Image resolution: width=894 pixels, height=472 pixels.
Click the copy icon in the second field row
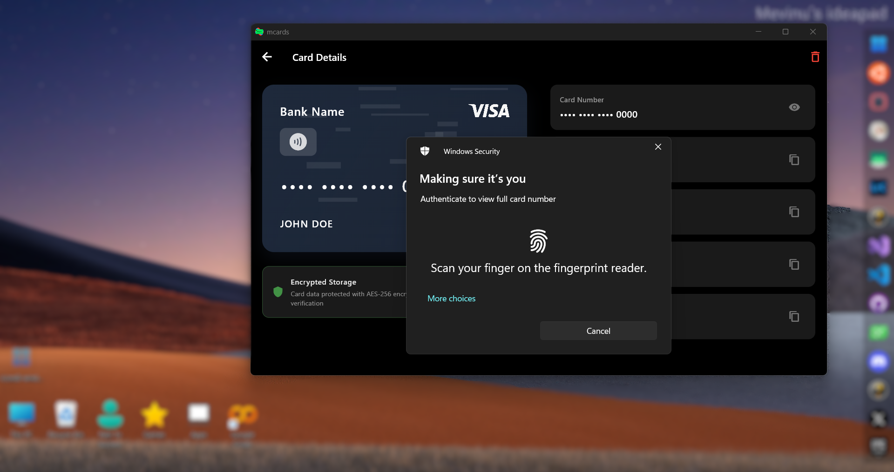[x=794, y=212]
